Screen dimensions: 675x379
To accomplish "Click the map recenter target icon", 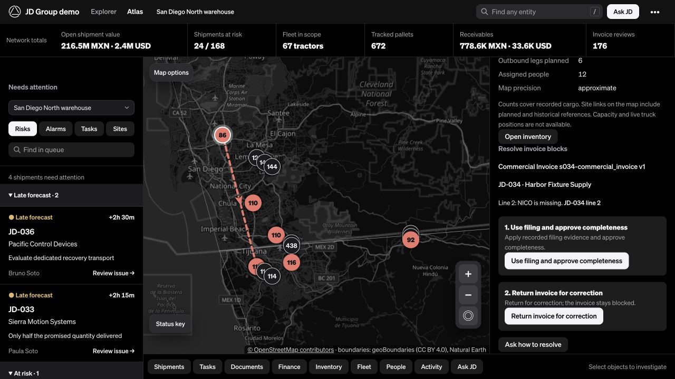I will click(x=468, y=316).
